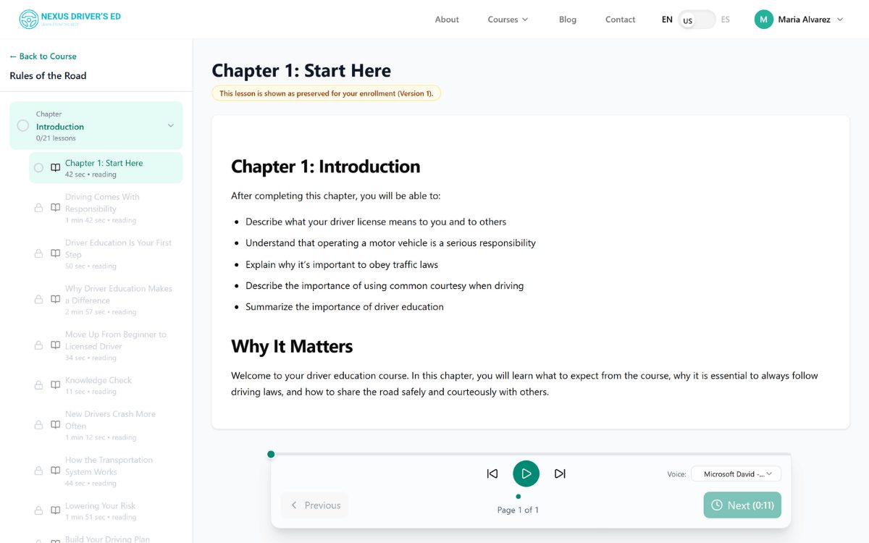Click book icon for Why Driver Education Makes a Difference
869x543 pixels.
pos(56,300)
